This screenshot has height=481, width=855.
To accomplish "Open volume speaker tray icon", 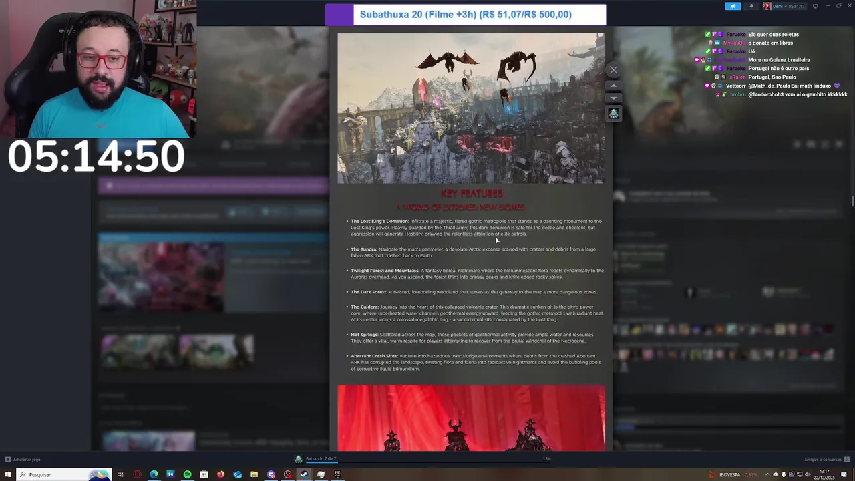I will [808, 474].
